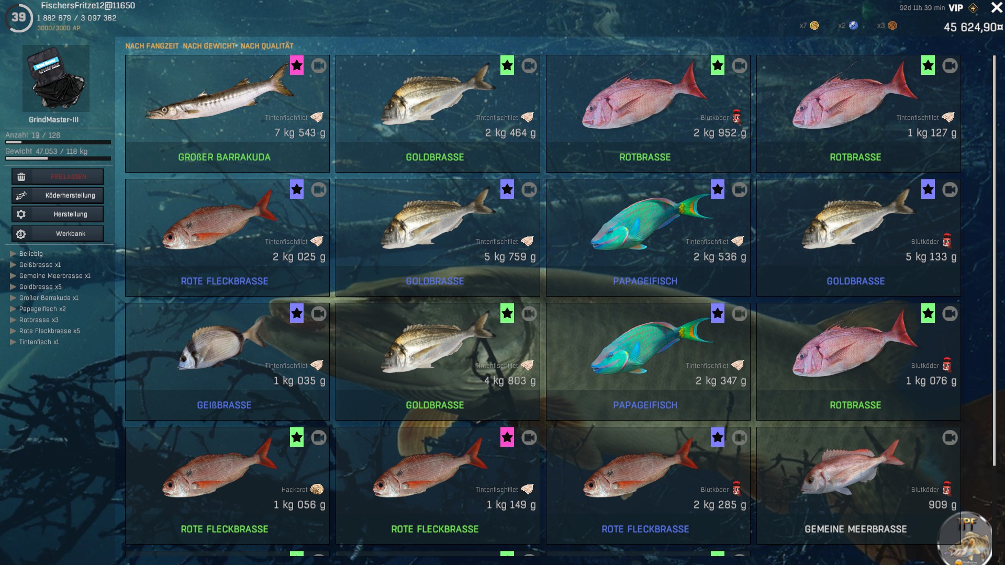Click the GrindMaster-III keepnet thumbnail
Viewport: 1005px width, 565px height.
click(x=56, y=78)
